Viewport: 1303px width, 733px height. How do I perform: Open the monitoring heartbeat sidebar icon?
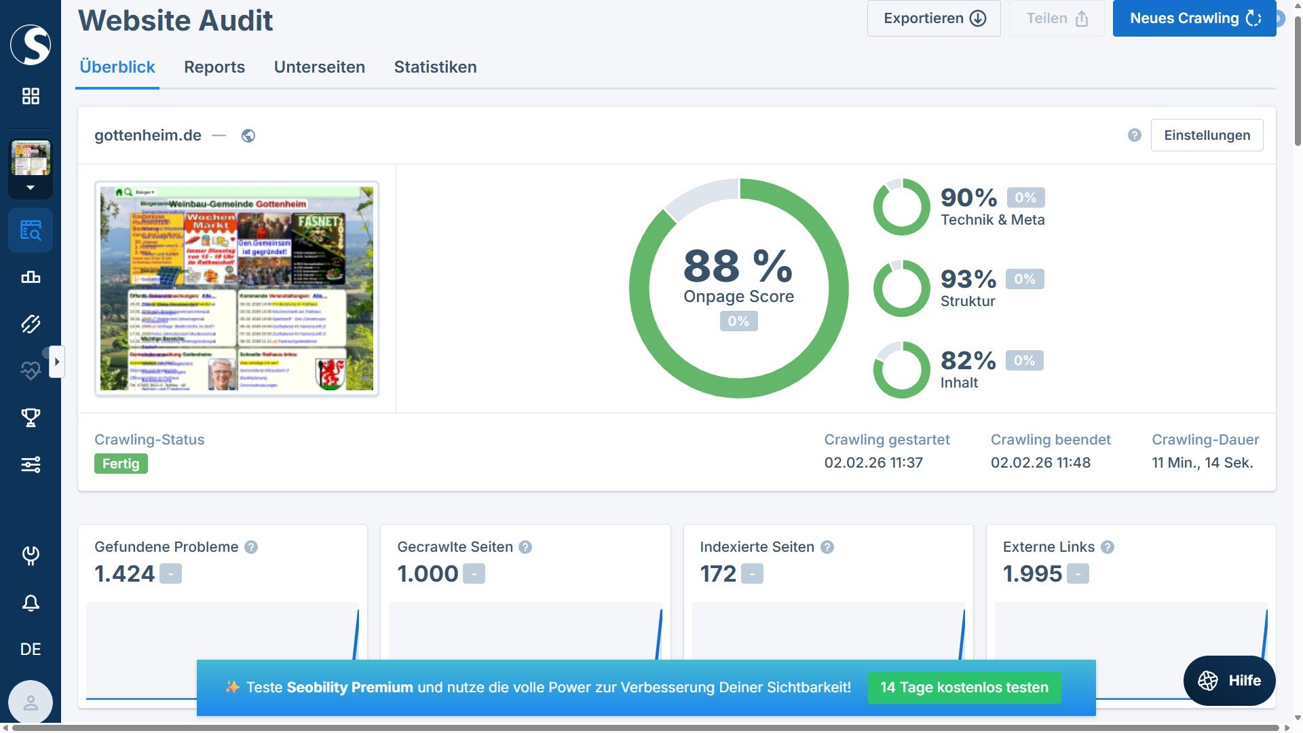point(31,370)
